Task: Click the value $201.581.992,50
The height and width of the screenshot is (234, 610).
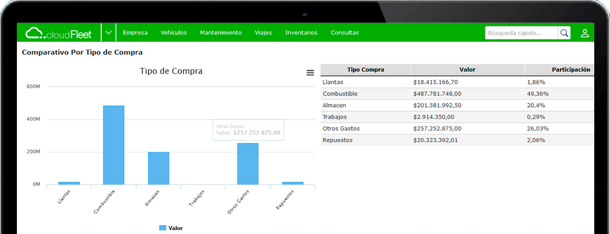Action: pos(438,105)
